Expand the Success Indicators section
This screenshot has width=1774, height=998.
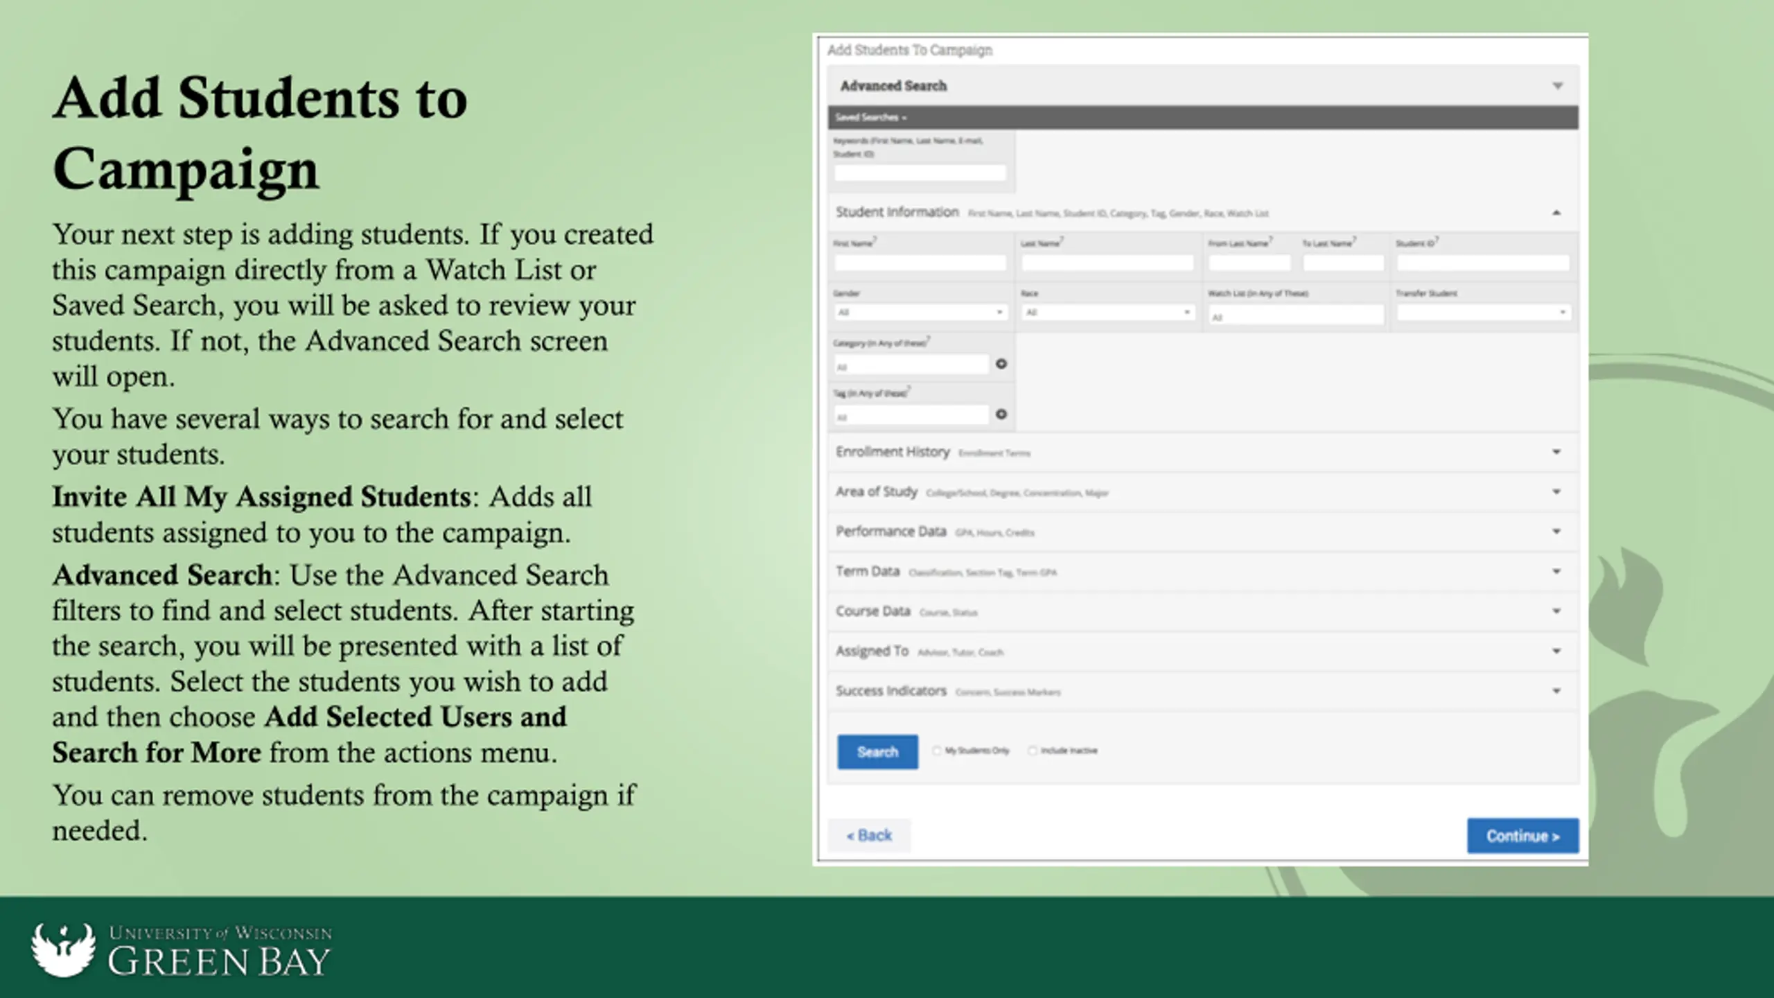pos(1556,691)
